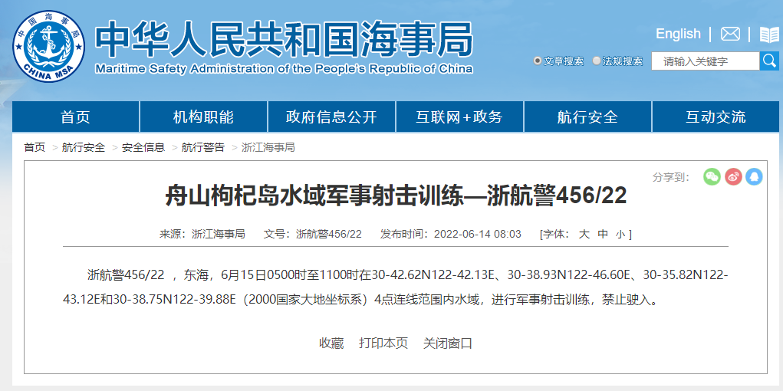Expand the 互联网+政务 navigation menu
This screenshot has width=783, height=391.
click(x=459, y=117)
